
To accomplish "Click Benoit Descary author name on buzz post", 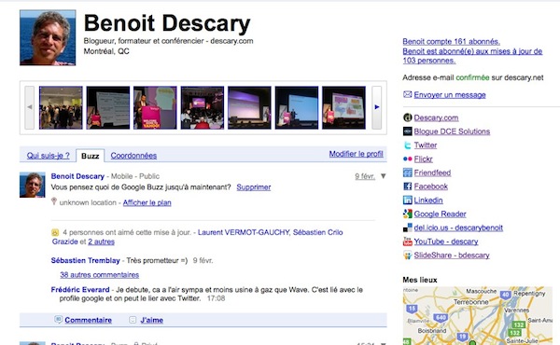I will click(x=77, y=176).
